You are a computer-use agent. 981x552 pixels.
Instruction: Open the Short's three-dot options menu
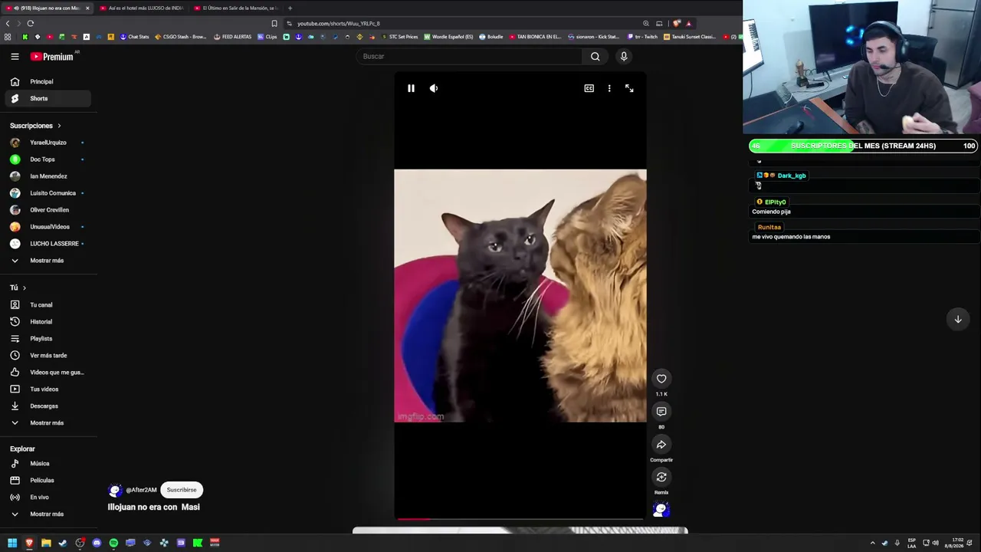point(609,88)
